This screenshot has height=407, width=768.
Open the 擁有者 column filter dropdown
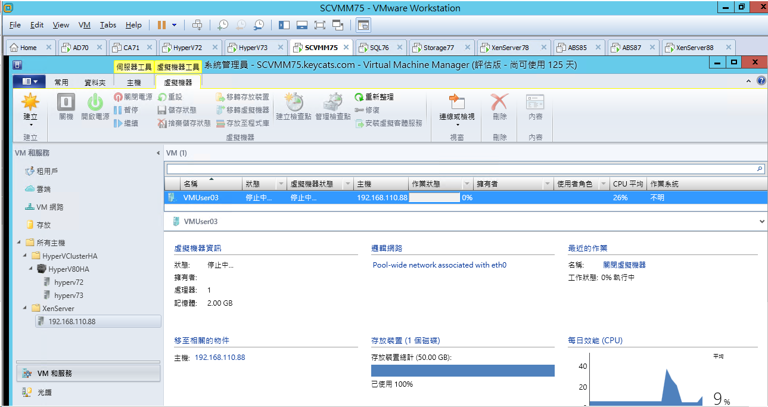[547, 184]
